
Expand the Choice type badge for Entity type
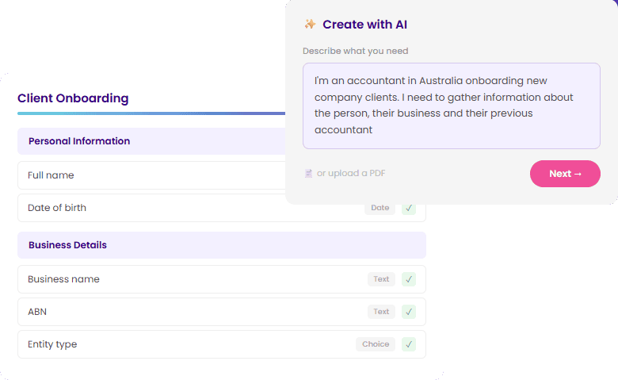[376, 344]
